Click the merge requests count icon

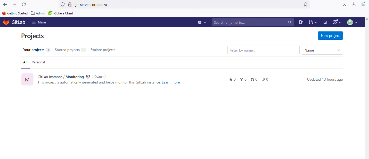click(x=254, y=79)
